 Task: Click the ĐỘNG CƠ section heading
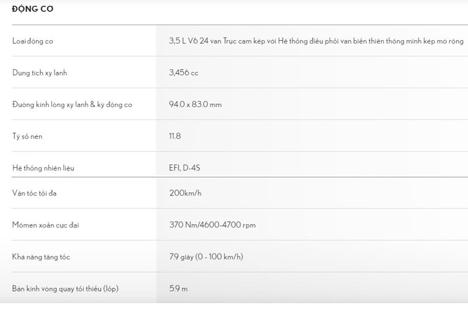(33, 9)
